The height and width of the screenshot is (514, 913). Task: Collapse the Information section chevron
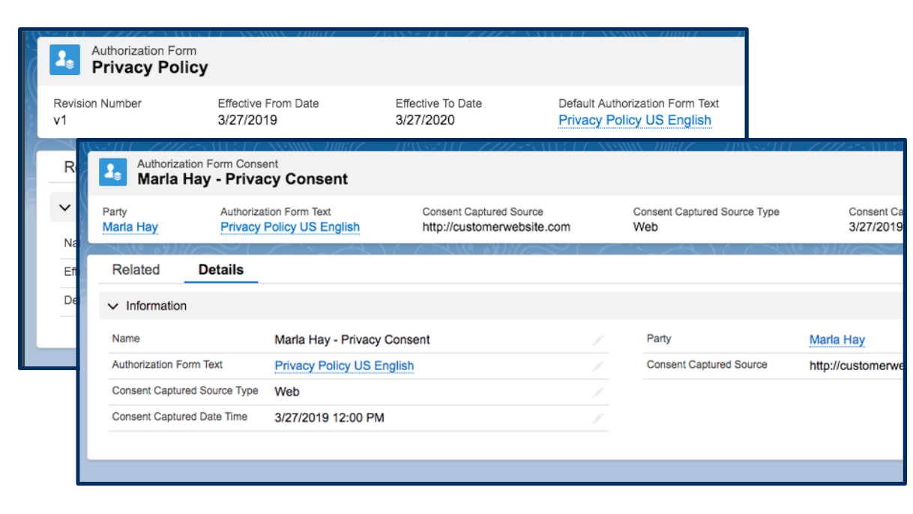[113, 306]
